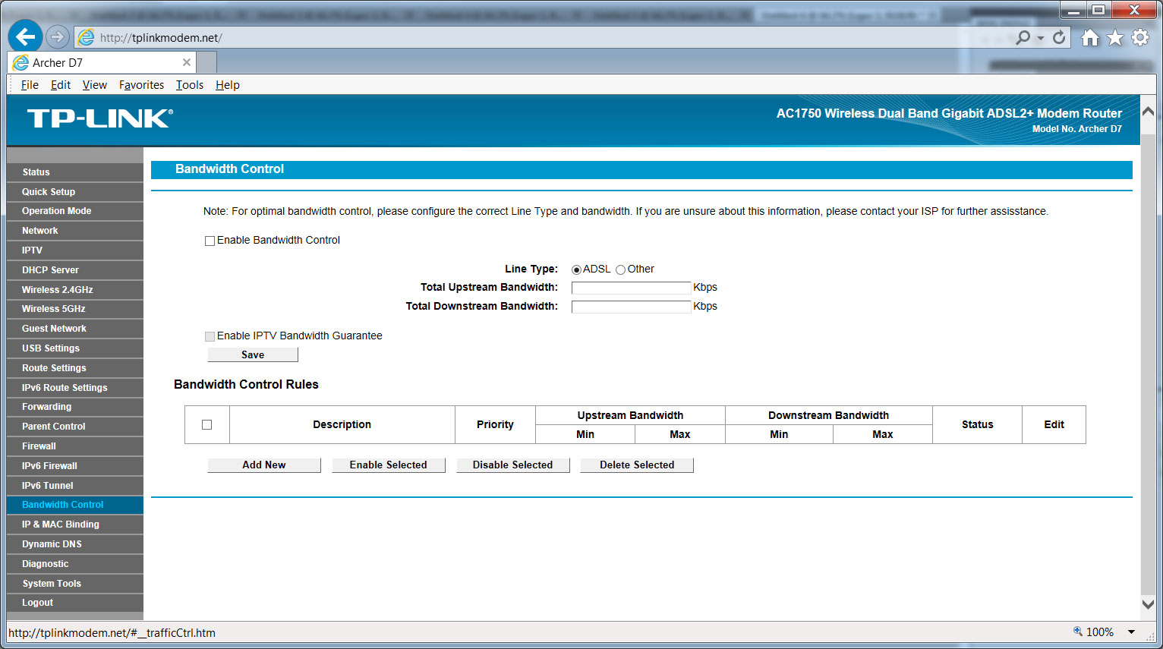Viewport: 1163px width, 649px height.
Task: Open the Network sidebar item
Action: [74, 231]
